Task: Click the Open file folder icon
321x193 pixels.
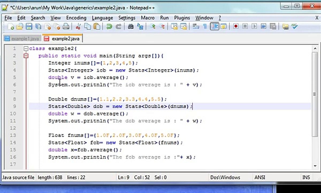Action: pos(20,27)
